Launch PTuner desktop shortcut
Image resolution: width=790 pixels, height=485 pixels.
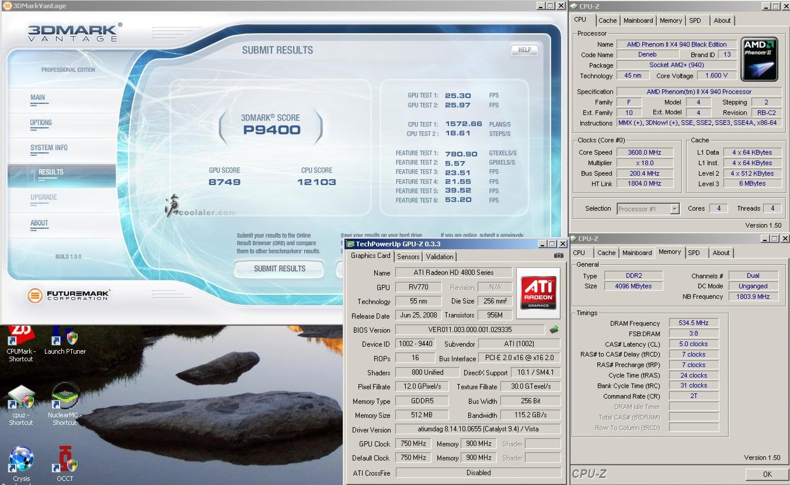point(65,340)
